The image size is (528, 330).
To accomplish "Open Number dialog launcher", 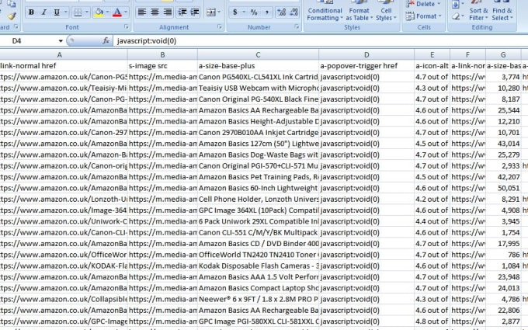I will coord(297,26).
